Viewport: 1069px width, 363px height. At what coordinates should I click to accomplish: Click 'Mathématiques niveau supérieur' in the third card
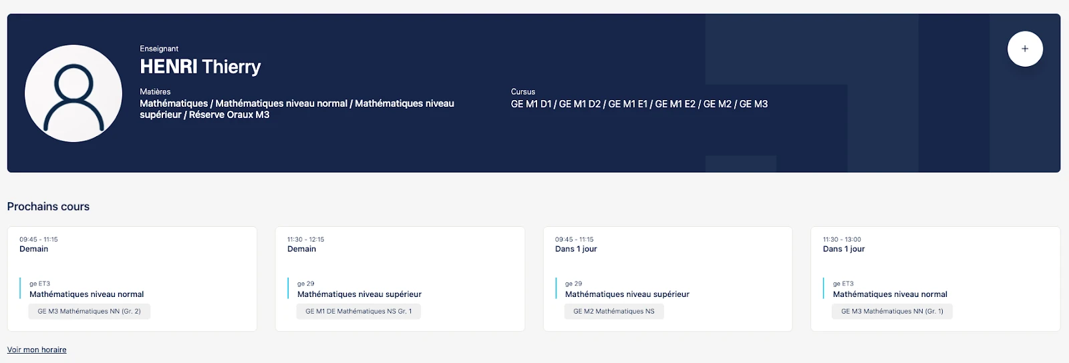[x=627, y=294]
